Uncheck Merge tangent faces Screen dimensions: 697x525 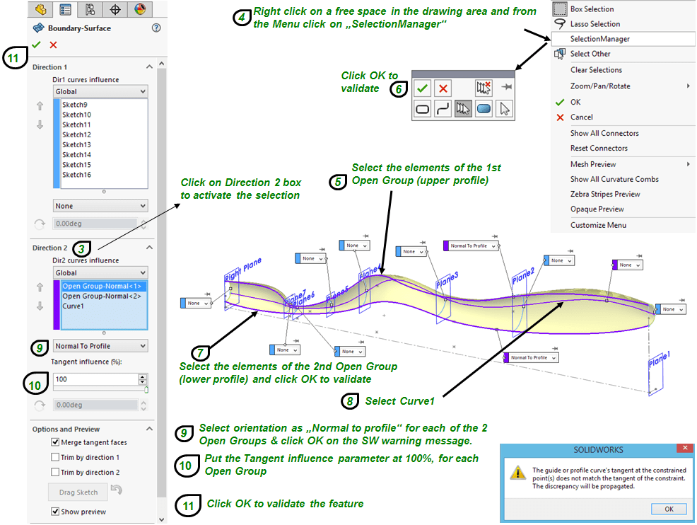pos(56,442)
